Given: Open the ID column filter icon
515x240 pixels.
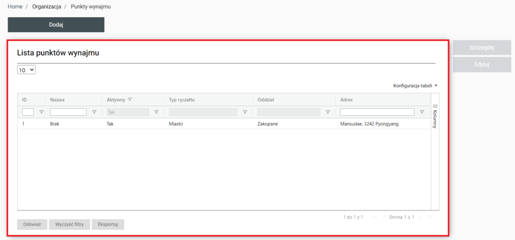Looking at the screenshot, I should coord(41,112).
